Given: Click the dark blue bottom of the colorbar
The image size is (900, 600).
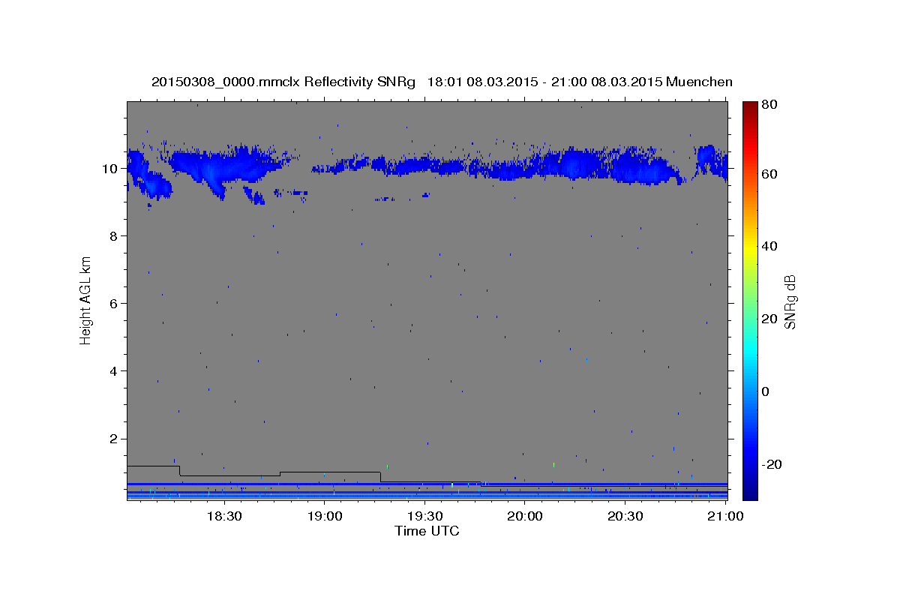Looking at the screenshot, I should click(750, 493).
